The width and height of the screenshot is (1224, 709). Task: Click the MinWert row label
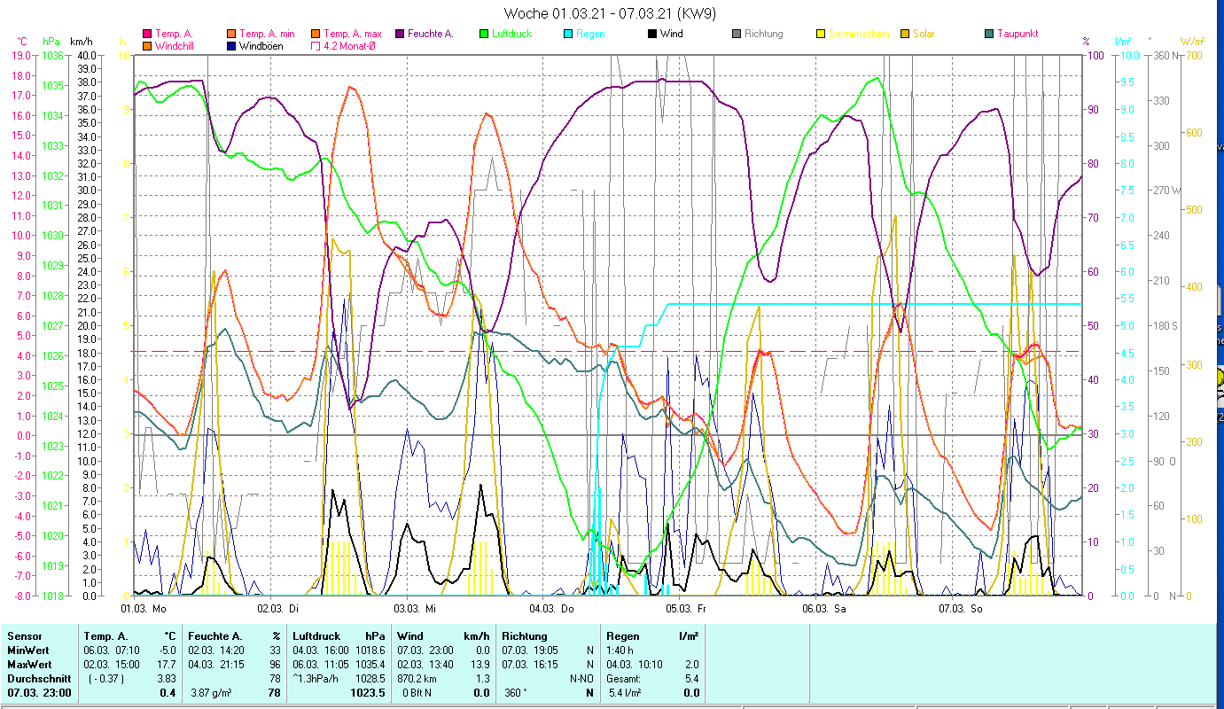coord(27,651)
